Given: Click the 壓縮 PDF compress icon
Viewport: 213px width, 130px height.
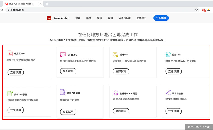Looking at the screenshot, I should coord(168,54).
